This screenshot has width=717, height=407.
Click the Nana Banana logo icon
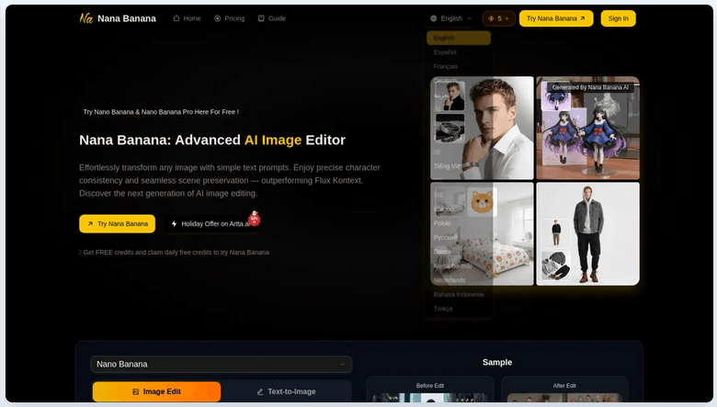click(86, 18)
